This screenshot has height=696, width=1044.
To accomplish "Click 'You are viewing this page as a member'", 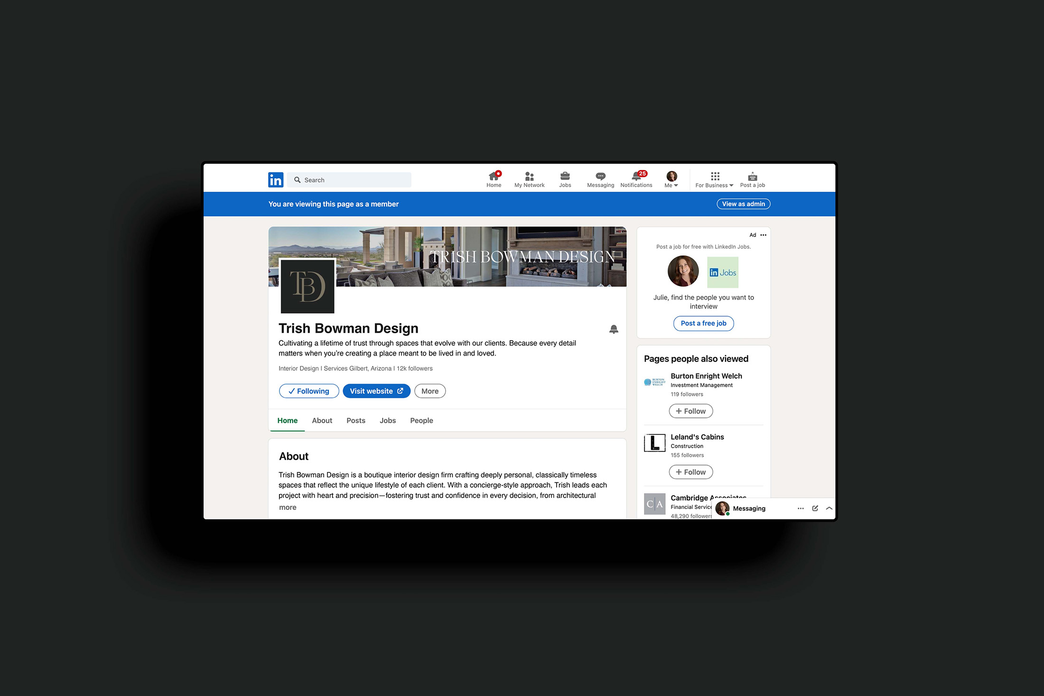I will [334, 204].
